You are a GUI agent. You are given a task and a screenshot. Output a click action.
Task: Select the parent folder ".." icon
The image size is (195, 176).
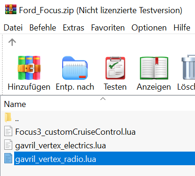pyautogui.click(x=8, y=117)
